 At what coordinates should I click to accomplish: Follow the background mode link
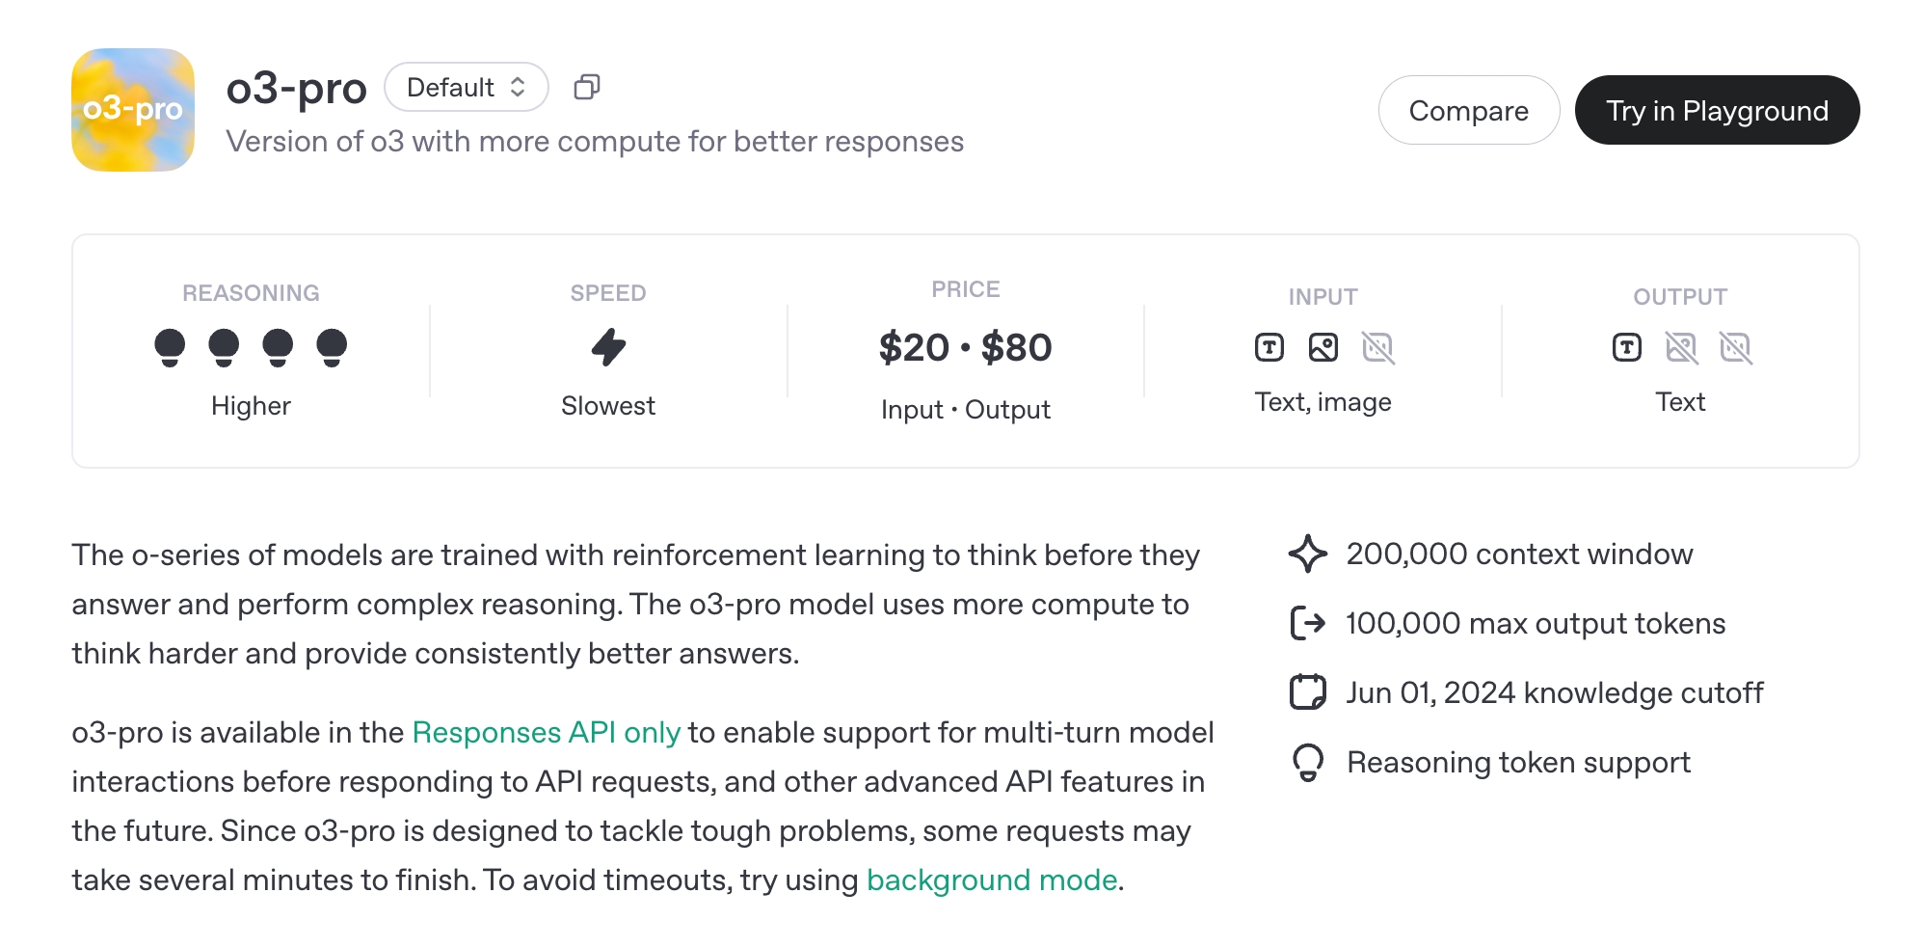click(992, 880)
